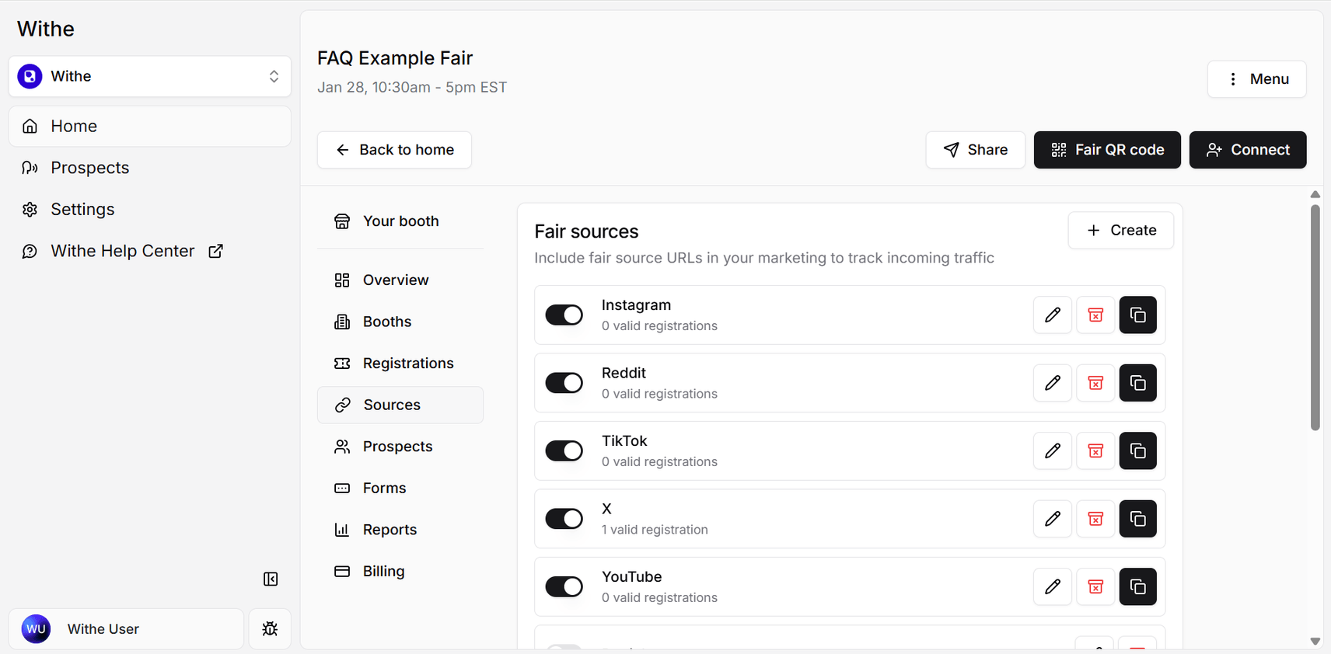Open Settings in the sidebar
Viewport: 1331px width, 654px height.
click(150, 210)
